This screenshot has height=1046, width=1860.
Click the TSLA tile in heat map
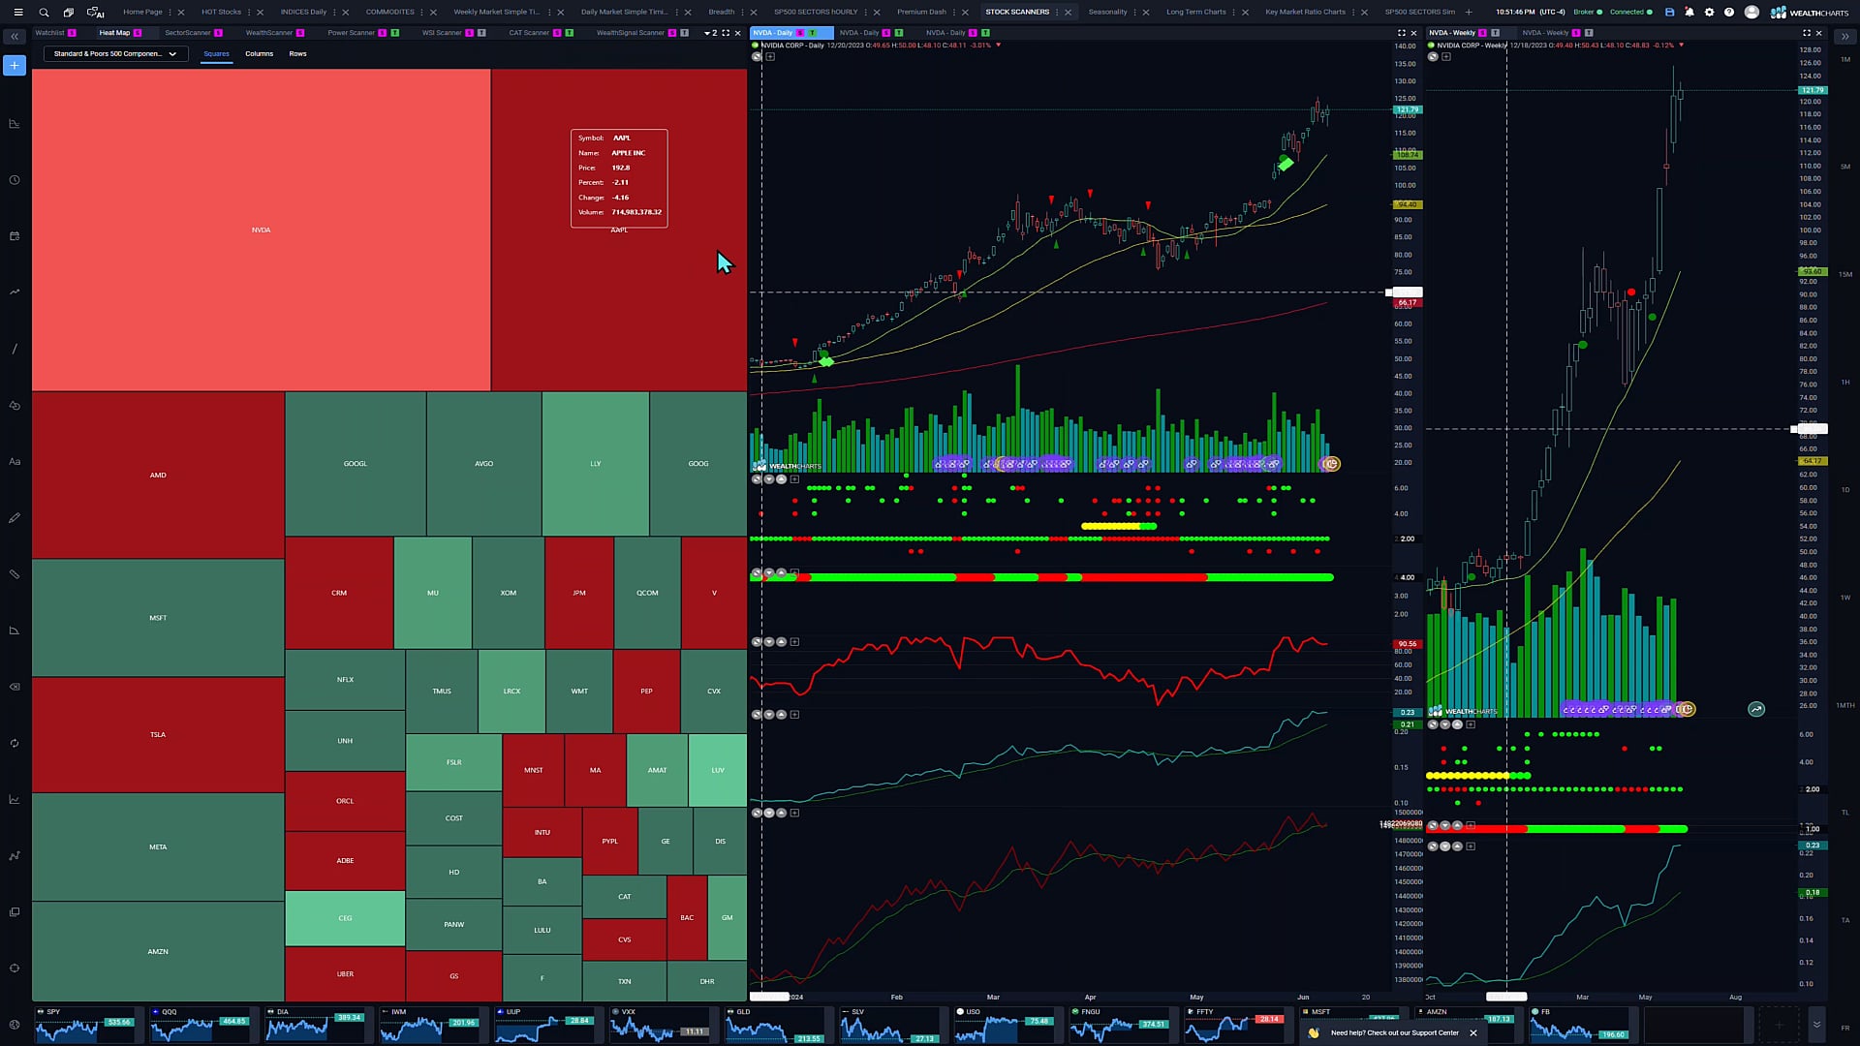pos(158,735)
